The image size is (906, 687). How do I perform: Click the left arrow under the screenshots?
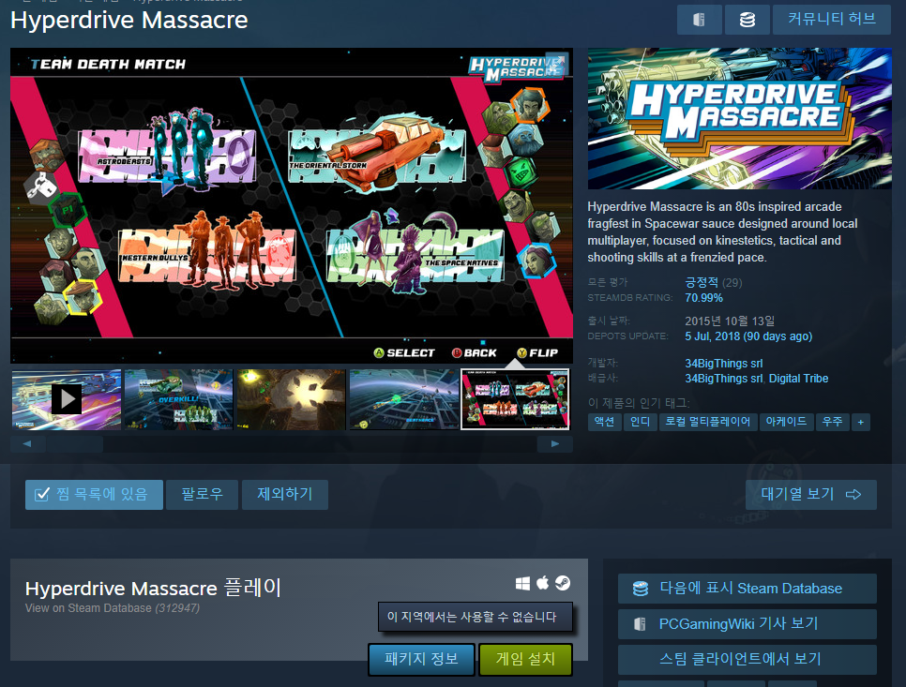click(x=26, y=443)
